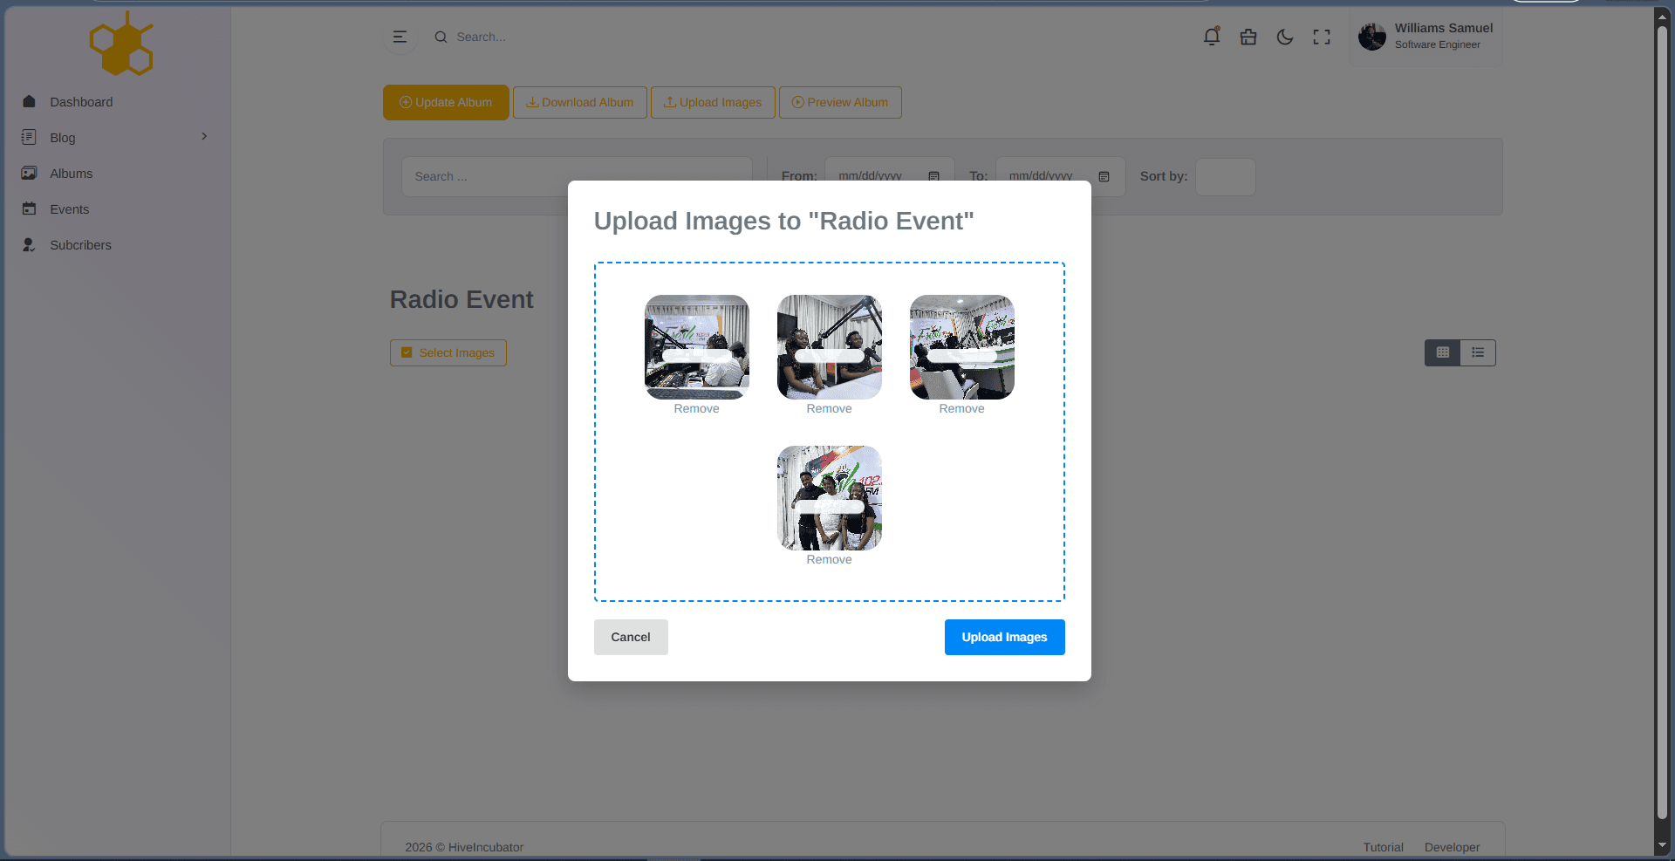Click the microphone interview thumbnail
Screen dimensions: 1675x861
point(830,347)
